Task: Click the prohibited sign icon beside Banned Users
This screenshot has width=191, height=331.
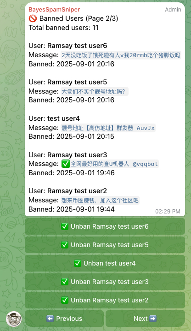Action: (33, 18)
